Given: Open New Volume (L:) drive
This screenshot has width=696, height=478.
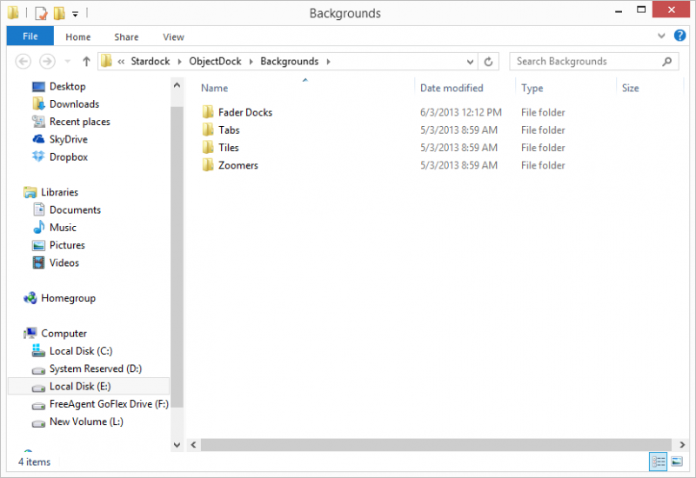Looking at the screenshot, I should click(86, 422).
